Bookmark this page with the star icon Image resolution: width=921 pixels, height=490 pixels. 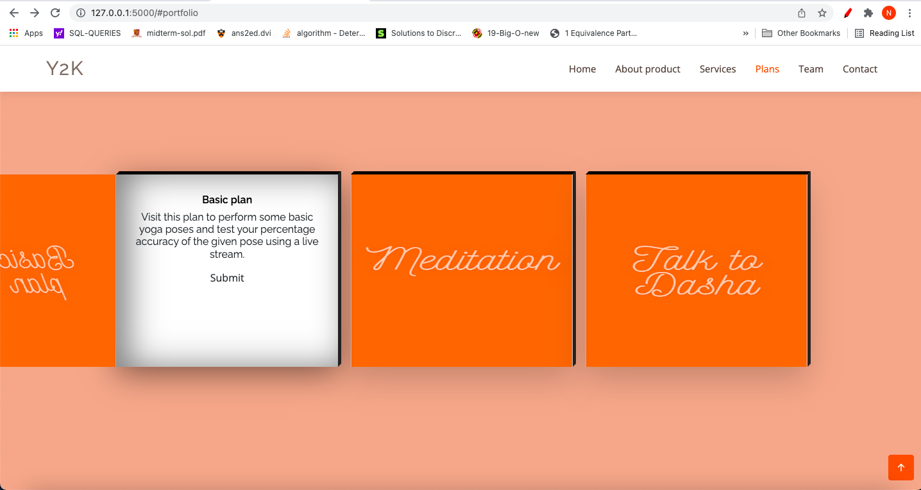click(822, 13)
